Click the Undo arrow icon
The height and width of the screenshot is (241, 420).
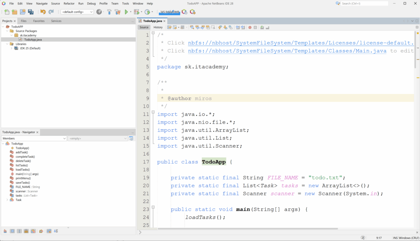tap(43, 12)
